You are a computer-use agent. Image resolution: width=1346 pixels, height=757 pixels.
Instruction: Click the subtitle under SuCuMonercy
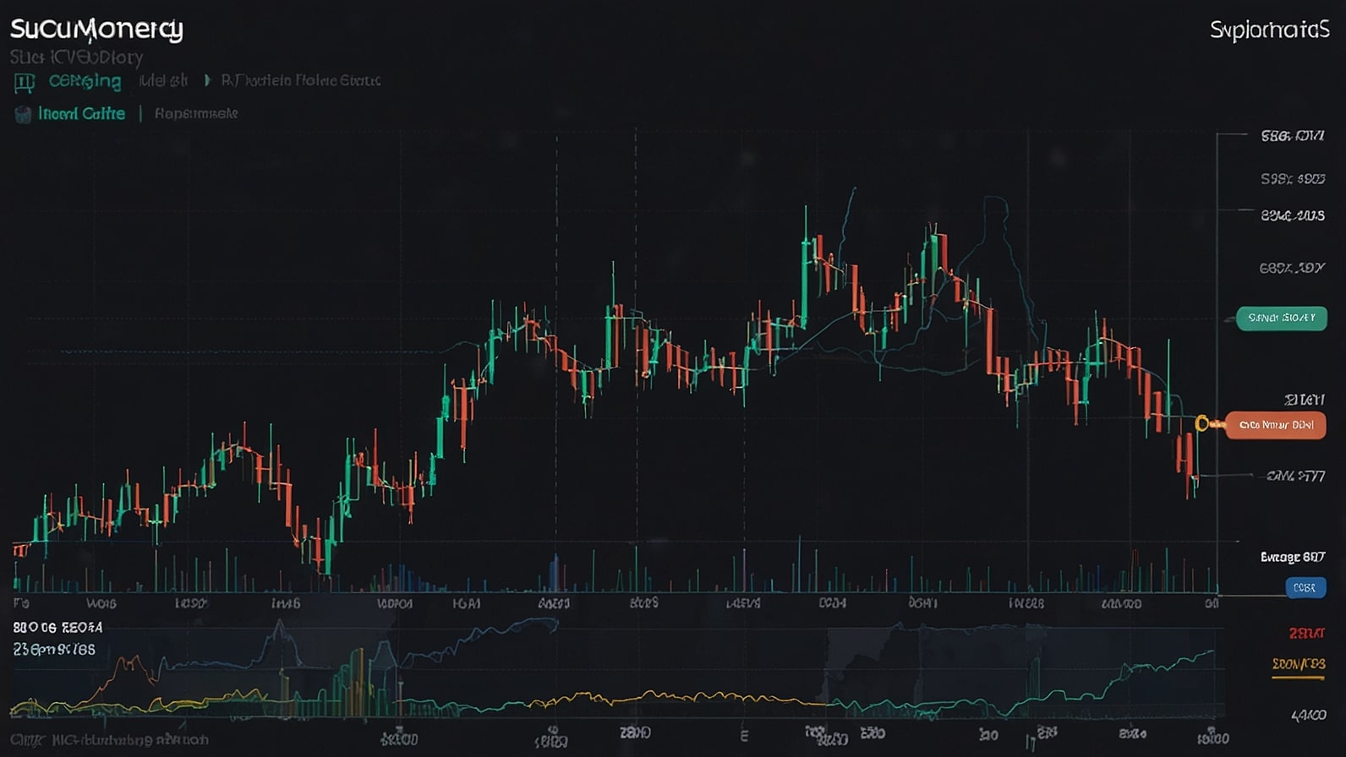tap(76, 57)
